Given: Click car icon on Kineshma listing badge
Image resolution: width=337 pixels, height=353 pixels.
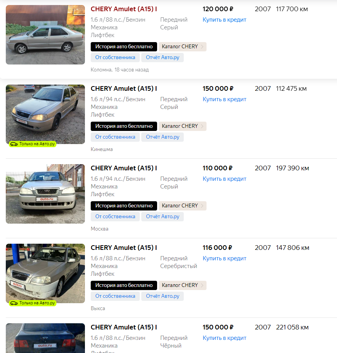Looking at the screenshot, I should click(14, 144).
